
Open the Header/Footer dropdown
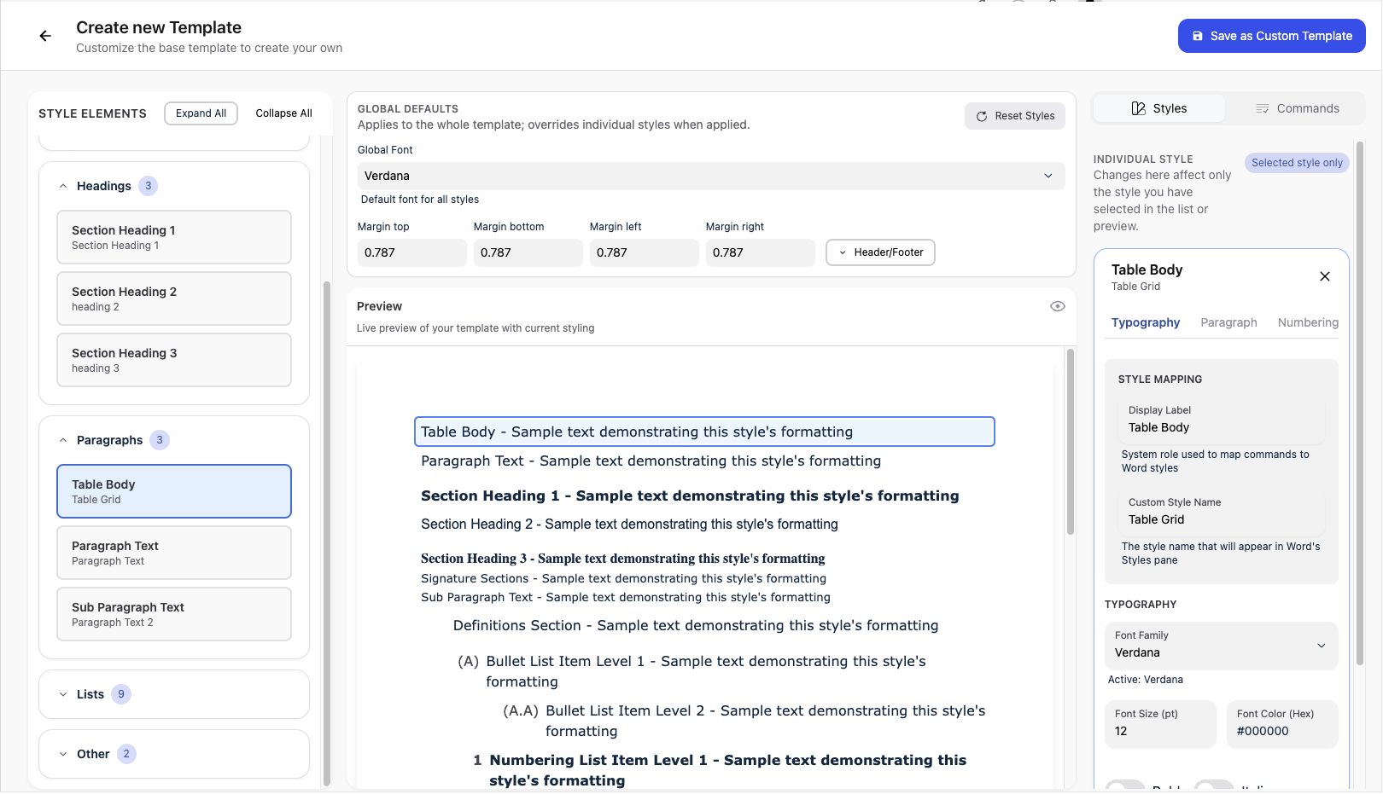(x=880, y=252)
